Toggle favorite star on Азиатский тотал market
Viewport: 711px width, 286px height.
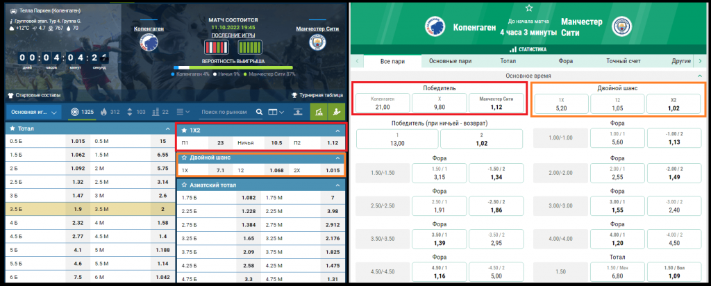pos(184,185)
